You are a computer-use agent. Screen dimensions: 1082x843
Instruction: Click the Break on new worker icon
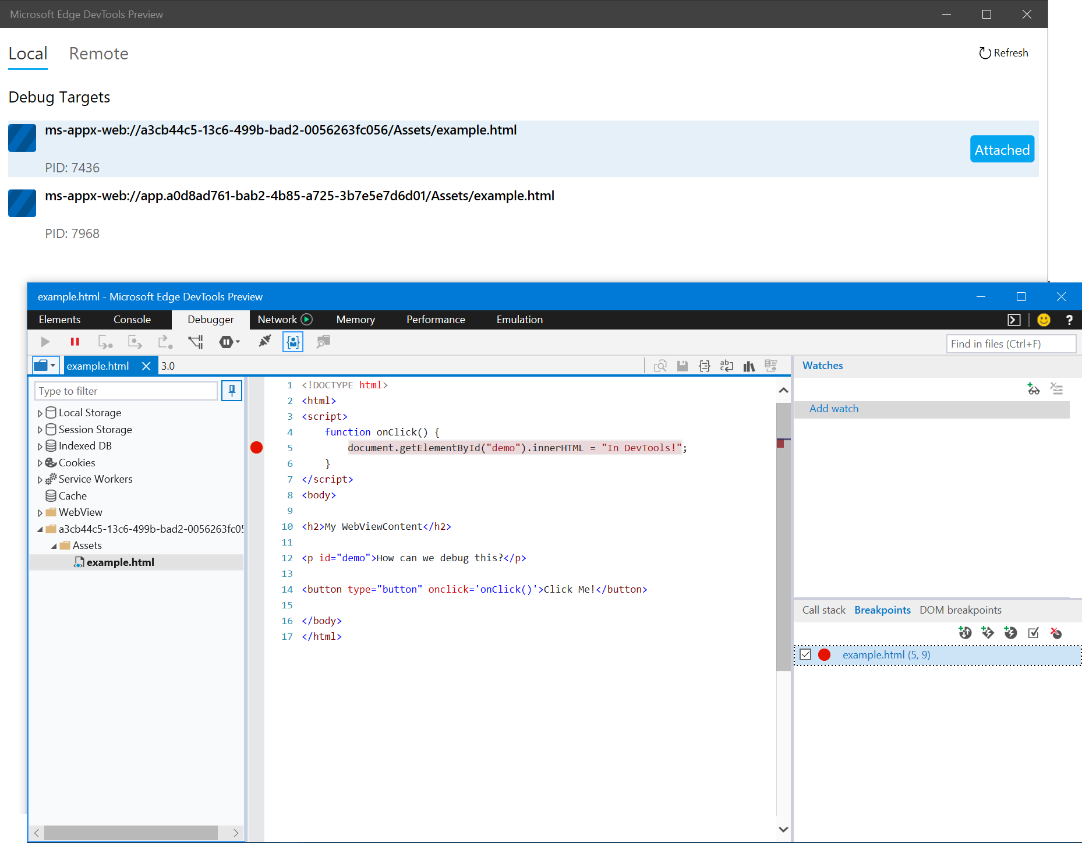tap(196, 342)
